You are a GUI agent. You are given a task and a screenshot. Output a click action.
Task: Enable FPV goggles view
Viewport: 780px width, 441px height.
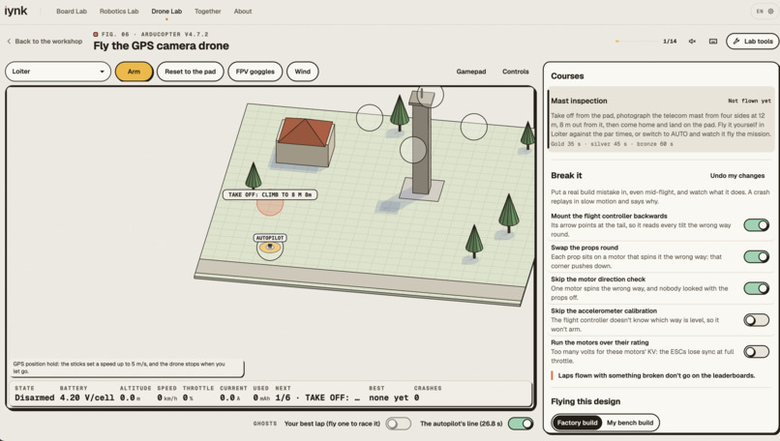click(255, 72)
